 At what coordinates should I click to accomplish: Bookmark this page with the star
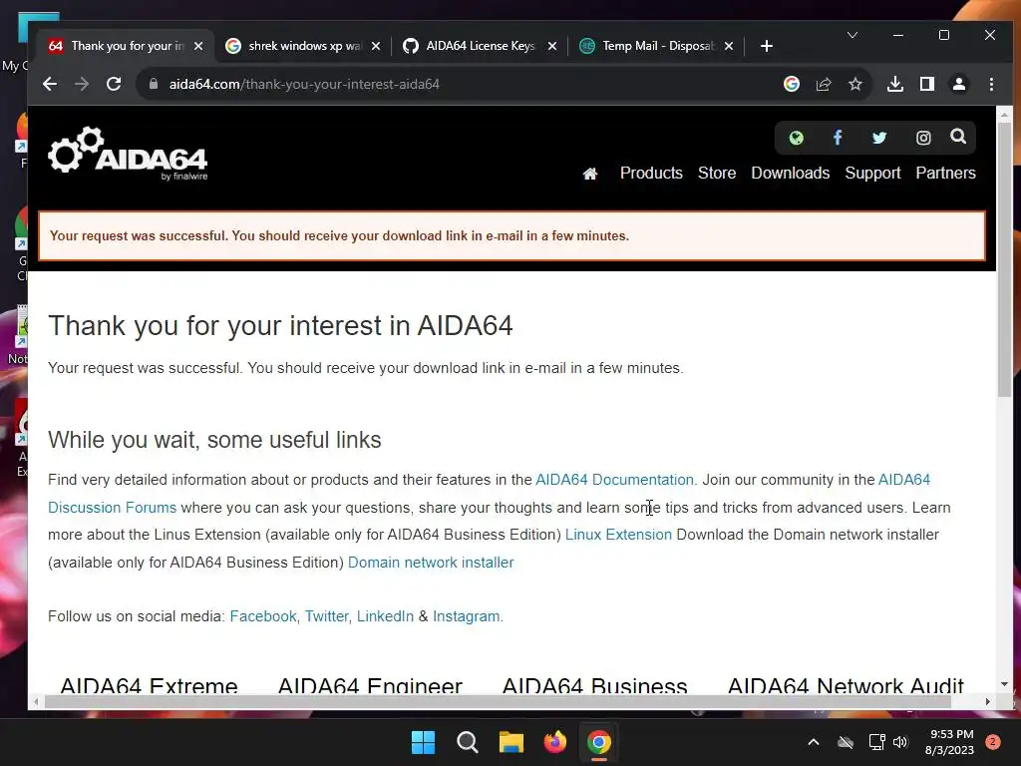coord(855,84)
